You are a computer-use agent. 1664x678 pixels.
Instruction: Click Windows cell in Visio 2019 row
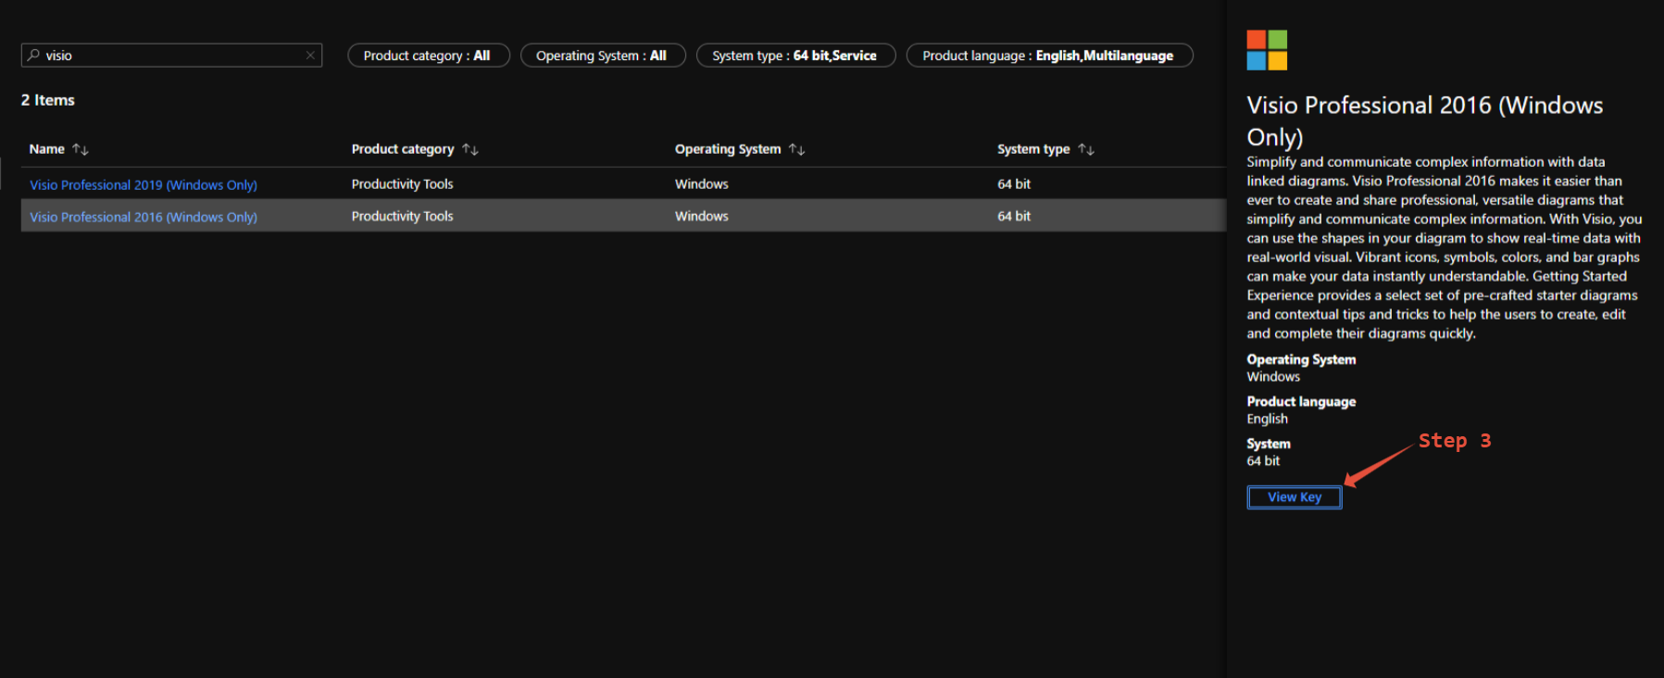click(701, 184)
